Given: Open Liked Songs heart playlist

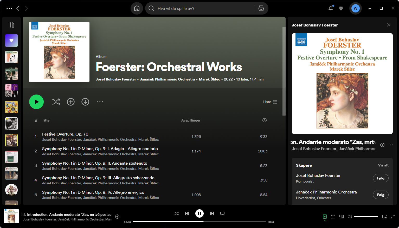Looking at the screenshot, I should pyautogui.click(x=11, y=41).
